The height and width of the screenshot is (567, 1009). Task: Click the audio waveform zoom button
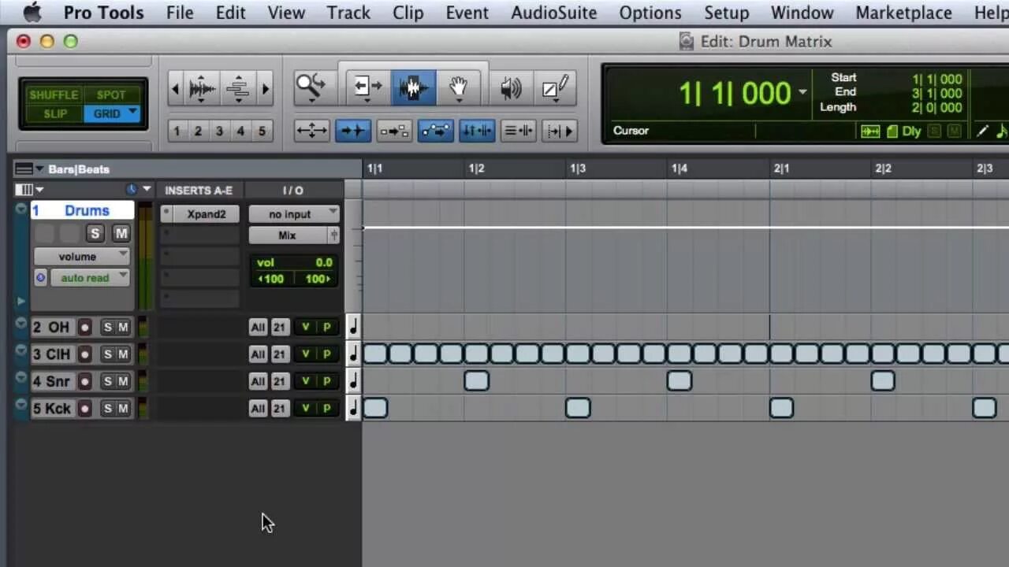click(x=202, y=89)
